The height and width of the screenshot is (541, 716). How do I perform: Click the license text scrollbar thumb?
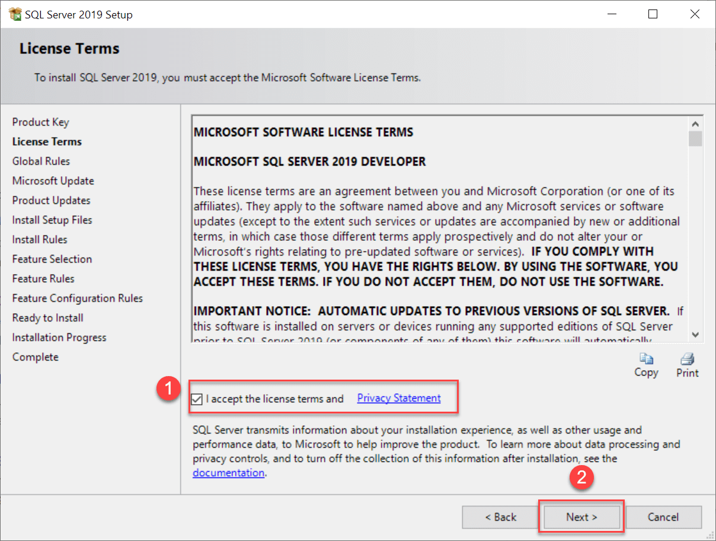click(695, 138)
